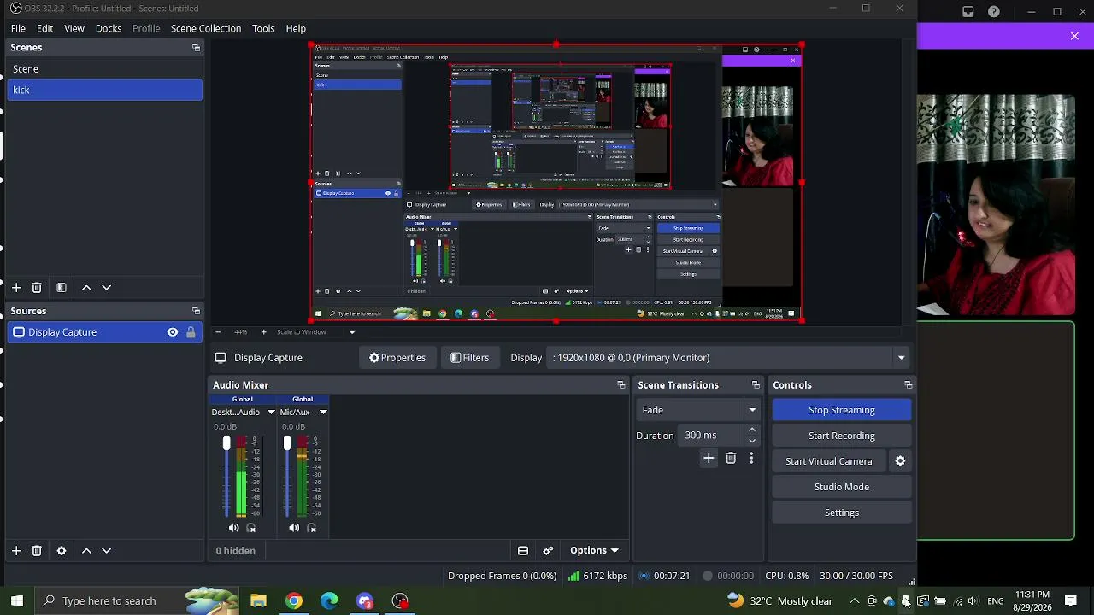Expand the Mic/Aux options arrow
Image resolution: width=1094 pixels, height=615 pixels.
click(323, 413)
